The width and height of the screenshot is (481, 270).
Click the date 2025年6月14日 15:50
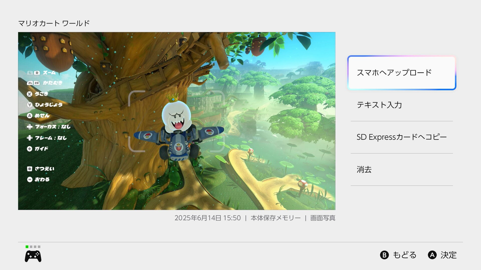(x=207, y=218)
